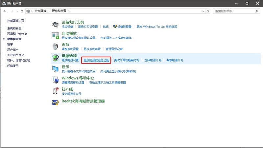Viewport: 263px width, 148px height.
Task: Click the search magnifier icon
Action: (x=257, y=11)
